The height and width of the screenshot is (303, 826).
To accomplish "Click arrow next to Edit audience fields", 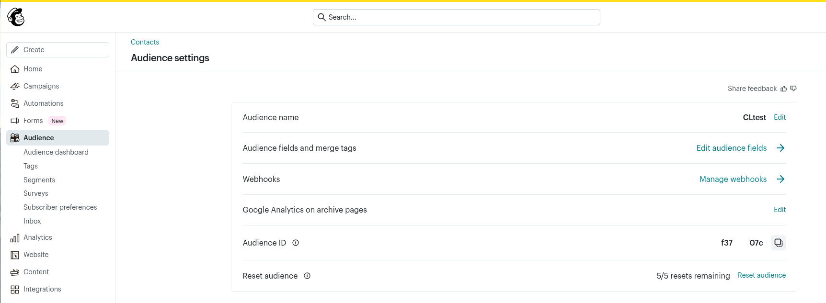I will point(780,148).
